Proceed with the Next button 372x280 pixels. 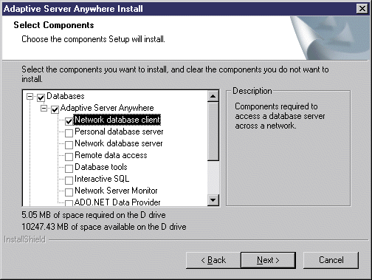pos(268,260)
